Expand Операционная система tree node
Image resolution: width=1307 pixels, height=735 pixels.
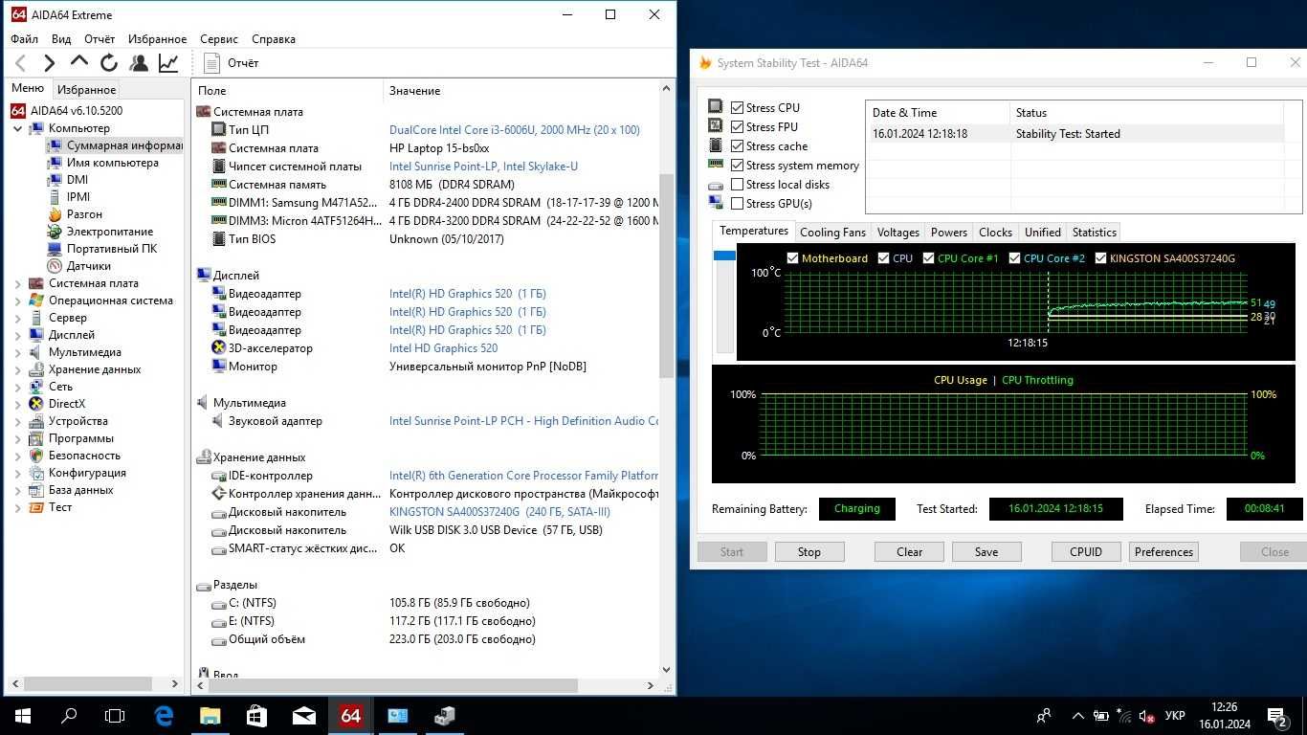click(17, 301)
